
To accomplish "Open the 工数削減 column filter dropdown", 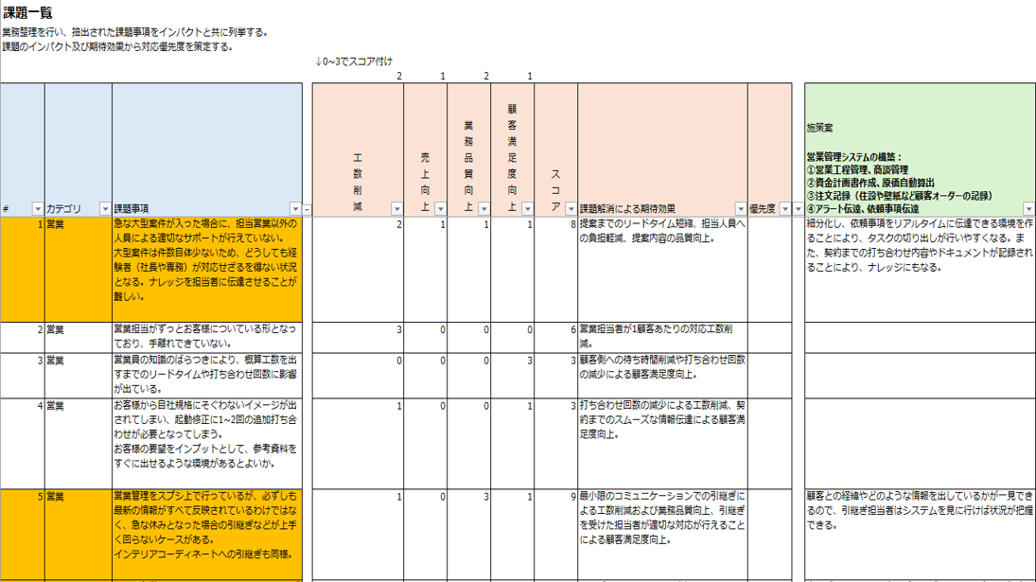I will [x=396, y=209].
